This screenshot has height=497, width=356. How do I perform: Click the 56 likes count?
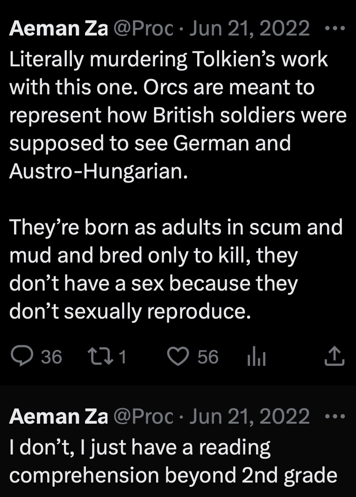[208, 357]
